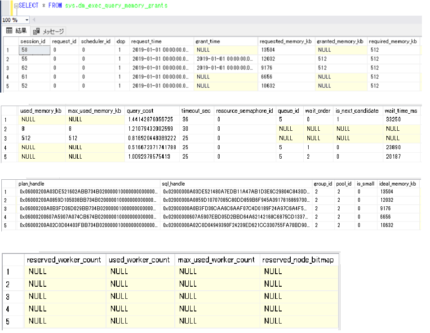Click requested_memory_kb cell 9176
The width and height of the screenshot is (430, 333).
tap(286, 68)
